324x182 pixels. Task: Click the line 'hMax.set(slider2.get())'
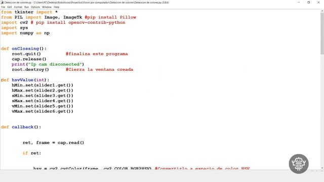(x=43, y=90)
